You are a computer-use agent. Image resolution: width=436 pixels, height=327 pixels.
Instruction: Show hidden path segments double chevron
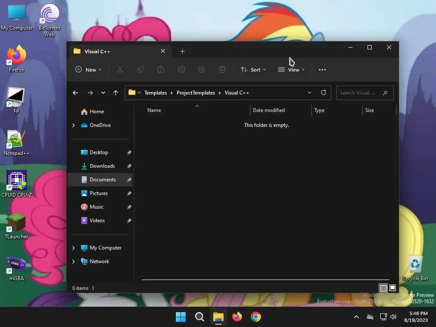pos(139,93)
